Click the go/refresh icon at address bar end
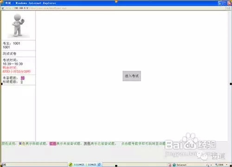Viewport: 232px width, 167px height. point(228,8)
